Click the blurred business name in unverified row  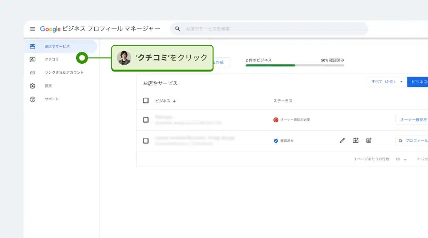[x=164, y=117]
